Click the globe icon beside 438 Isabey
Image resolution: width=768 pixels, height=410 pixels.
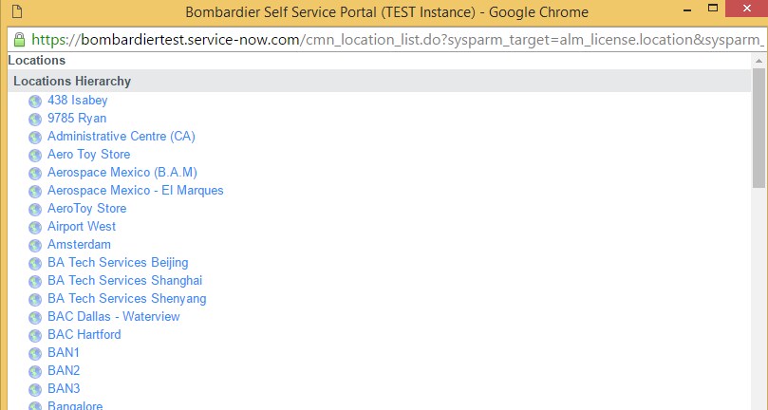(35, 102)
